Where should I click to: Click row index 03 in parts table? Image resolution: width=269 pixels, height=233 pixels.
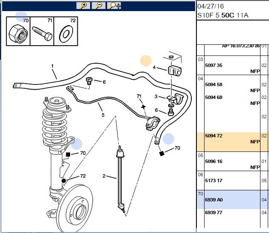(200, 59)
